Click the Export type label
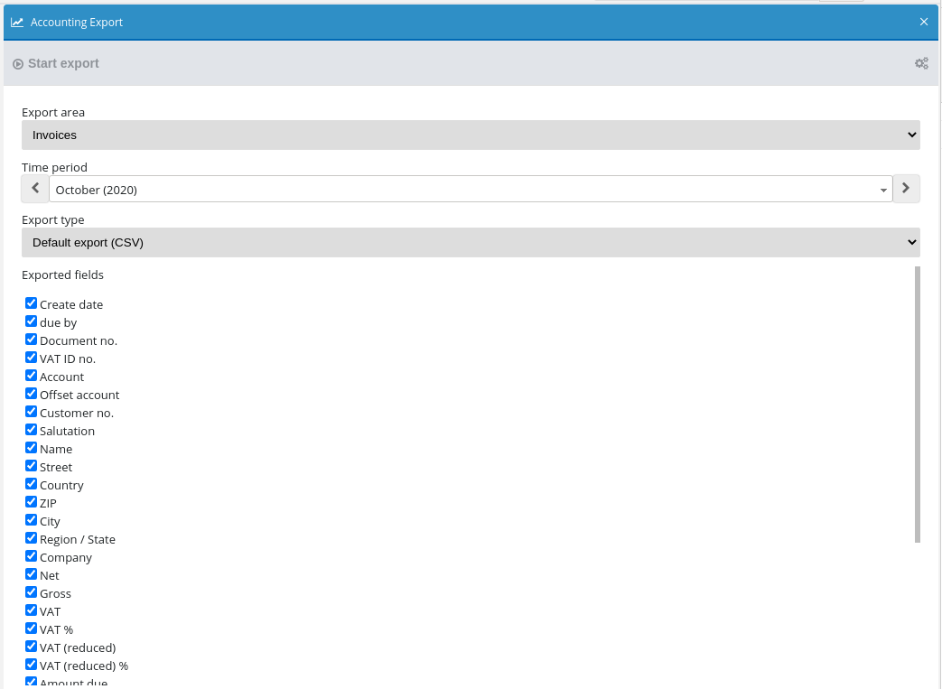 (x=53, y=219)
